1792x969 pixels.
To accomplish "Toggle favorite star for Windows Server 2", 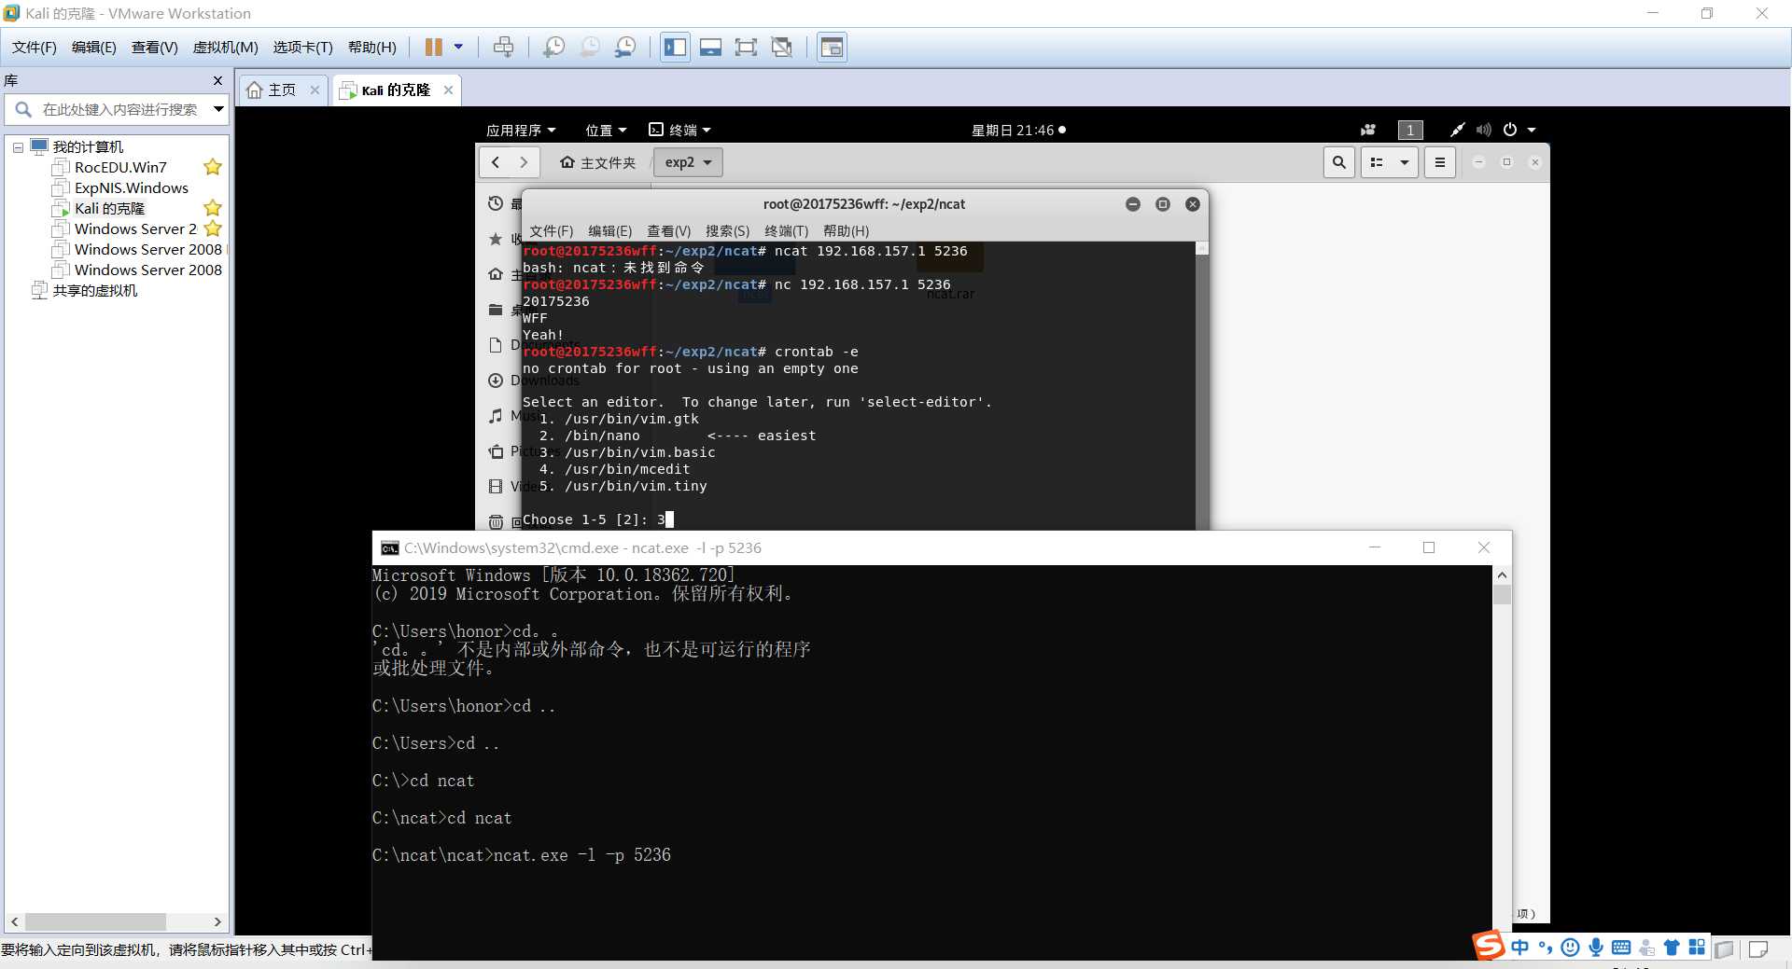I will coord(213,228).
